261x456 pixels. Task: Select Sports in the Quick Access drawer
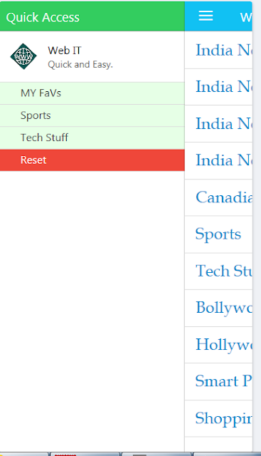click(x=92, y=115)
